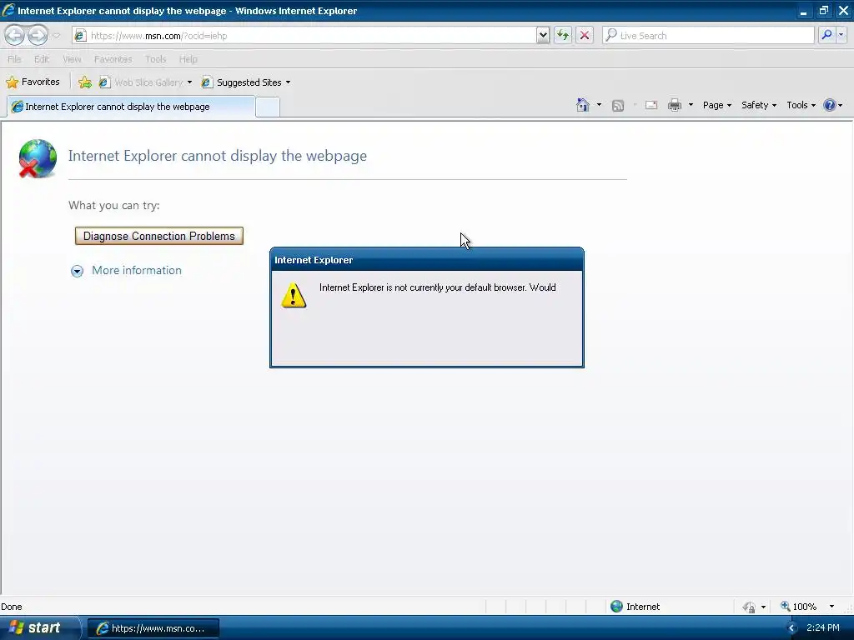Click the Done status bar text
The height and width of the screenshot is (640, 854).
click(12, 607)
